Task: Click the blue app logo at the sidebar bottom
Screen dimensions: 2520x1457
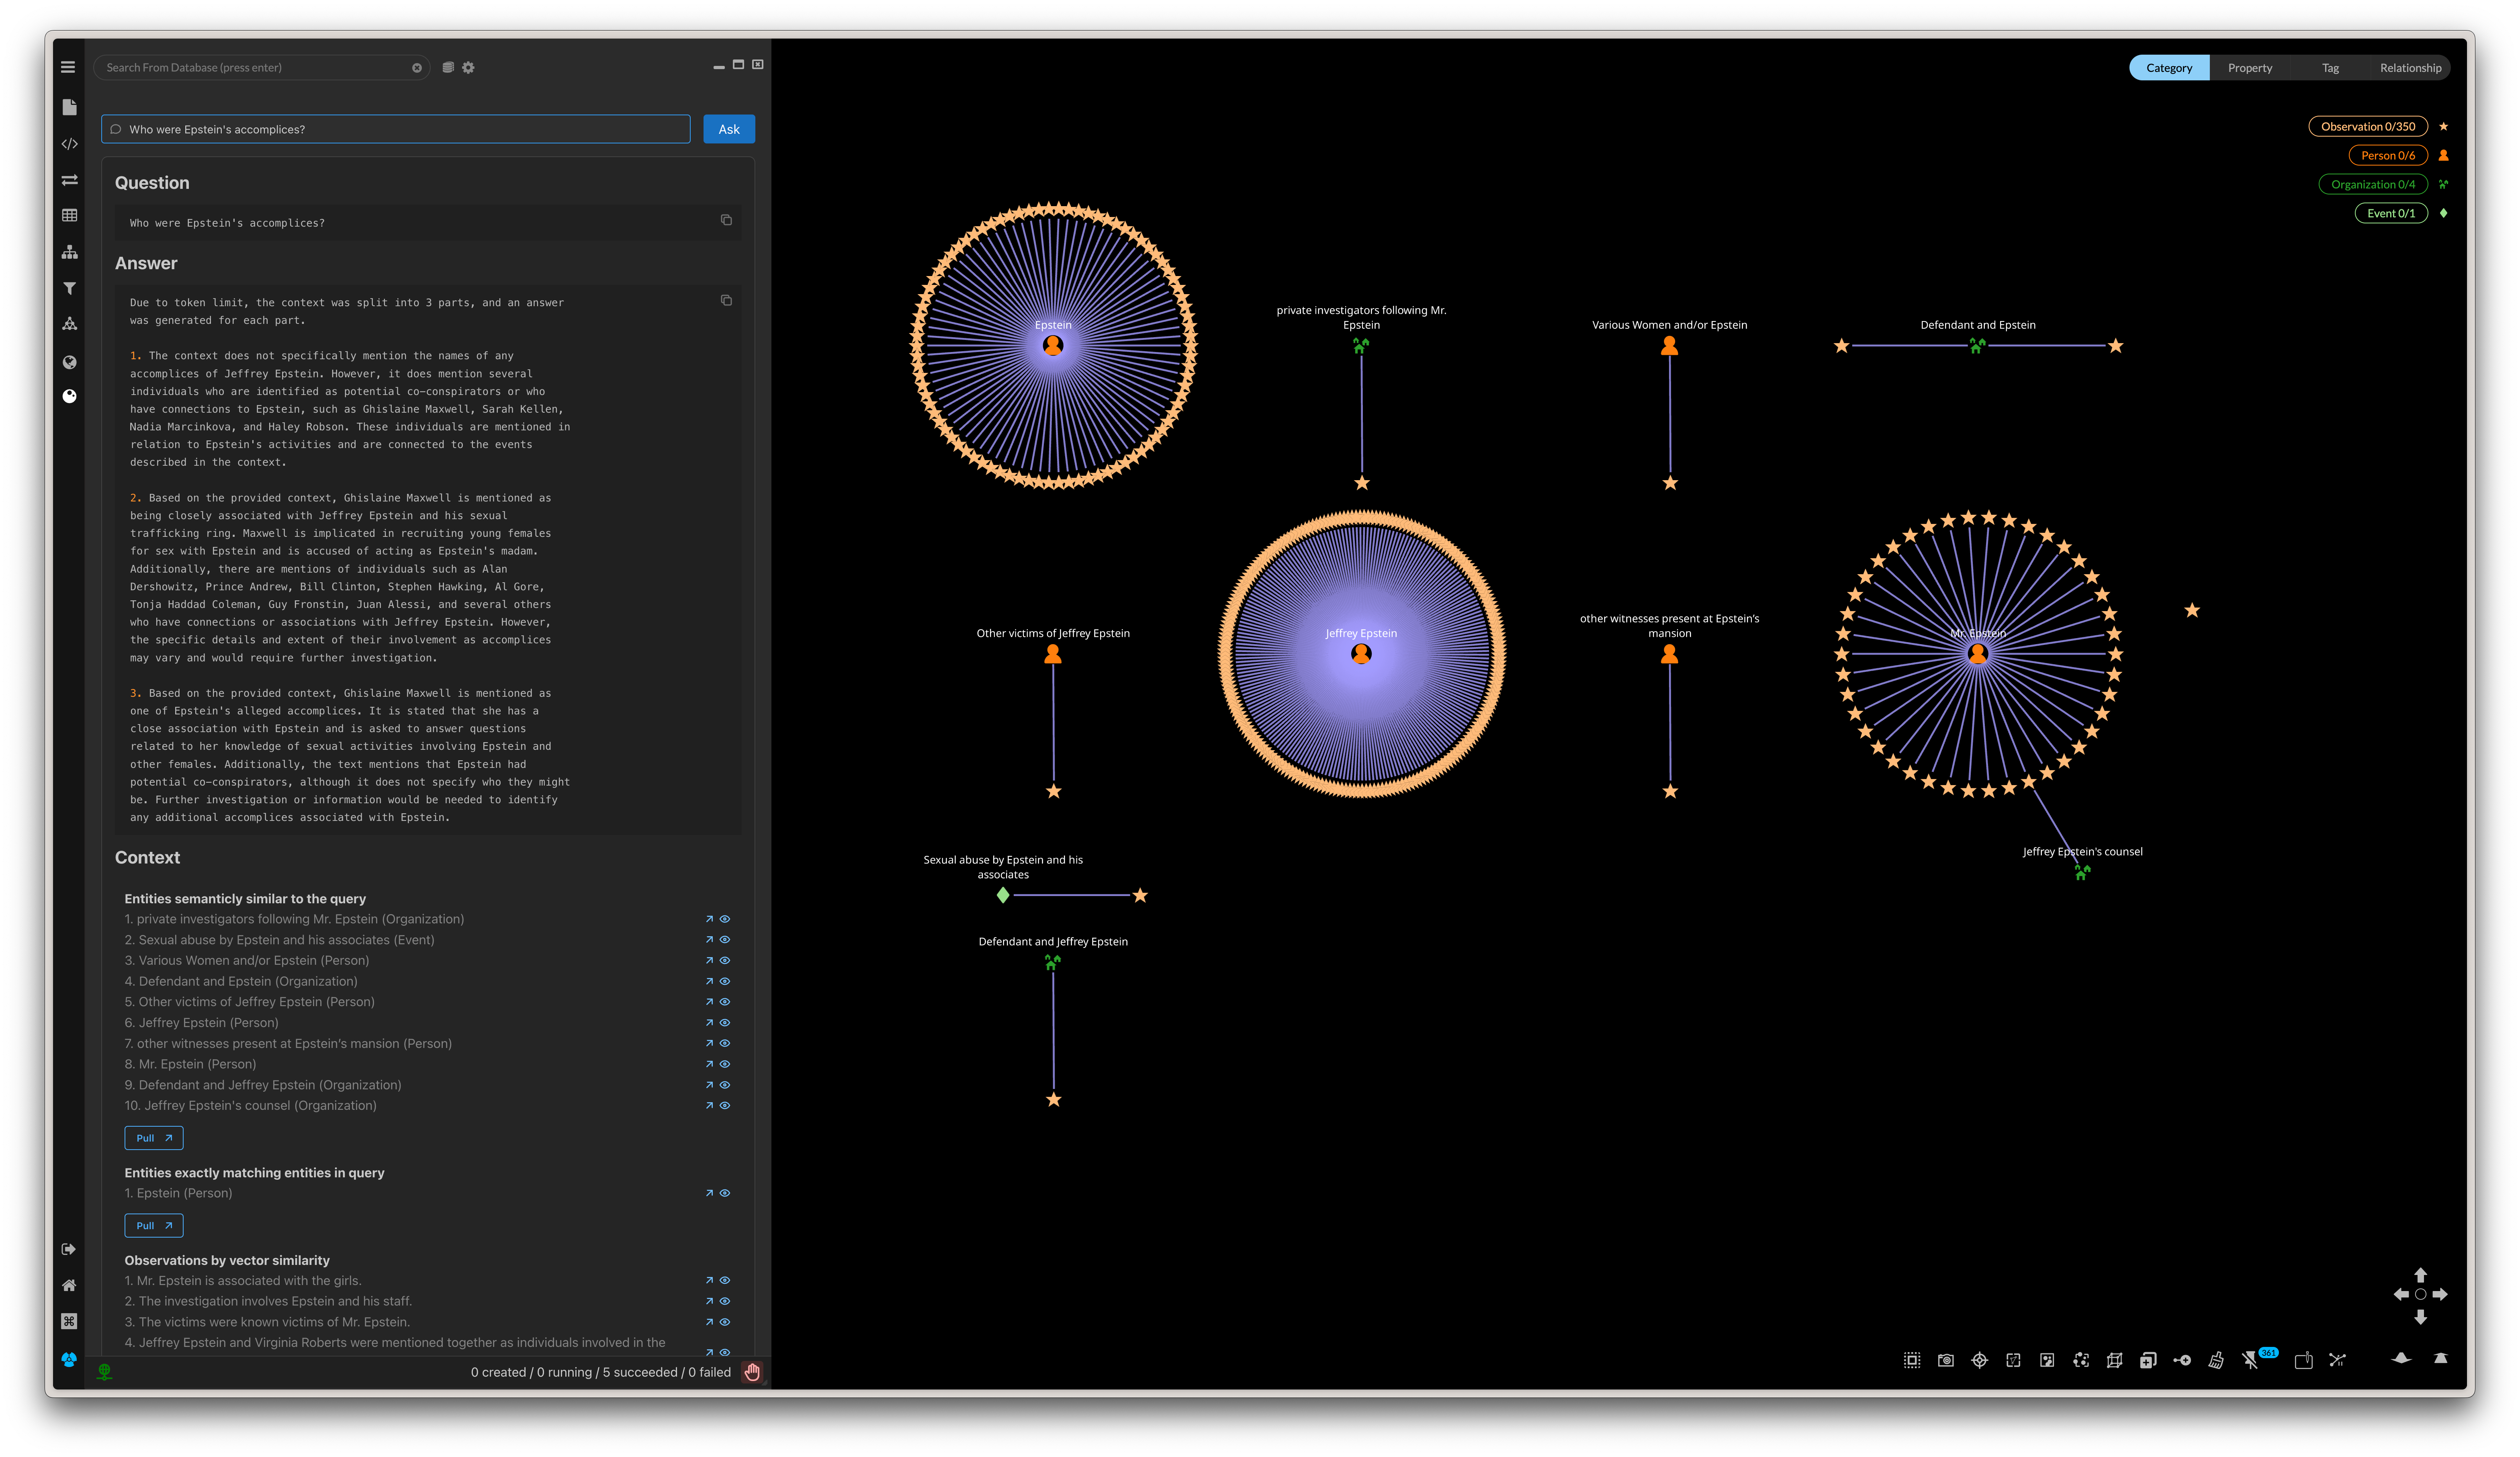Action: pyautogui.click(x=69, y=1360)
